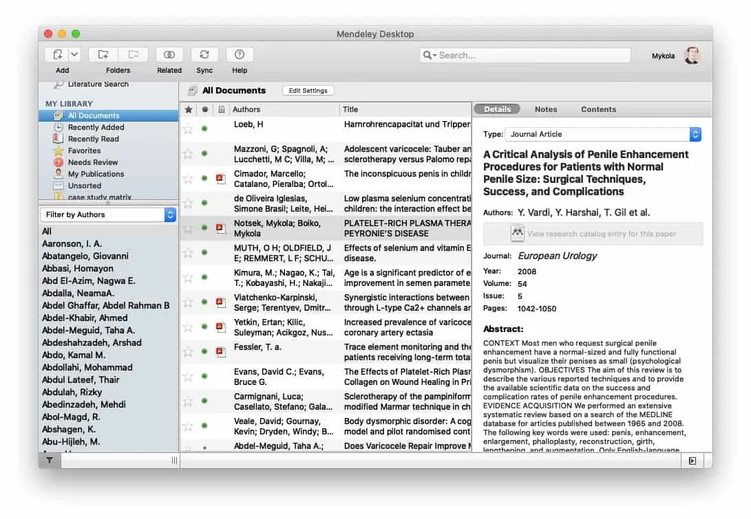Open PDF icon for Viatchenko-Karpinski row
Viewport: 751px width, 519px height.
221,302
